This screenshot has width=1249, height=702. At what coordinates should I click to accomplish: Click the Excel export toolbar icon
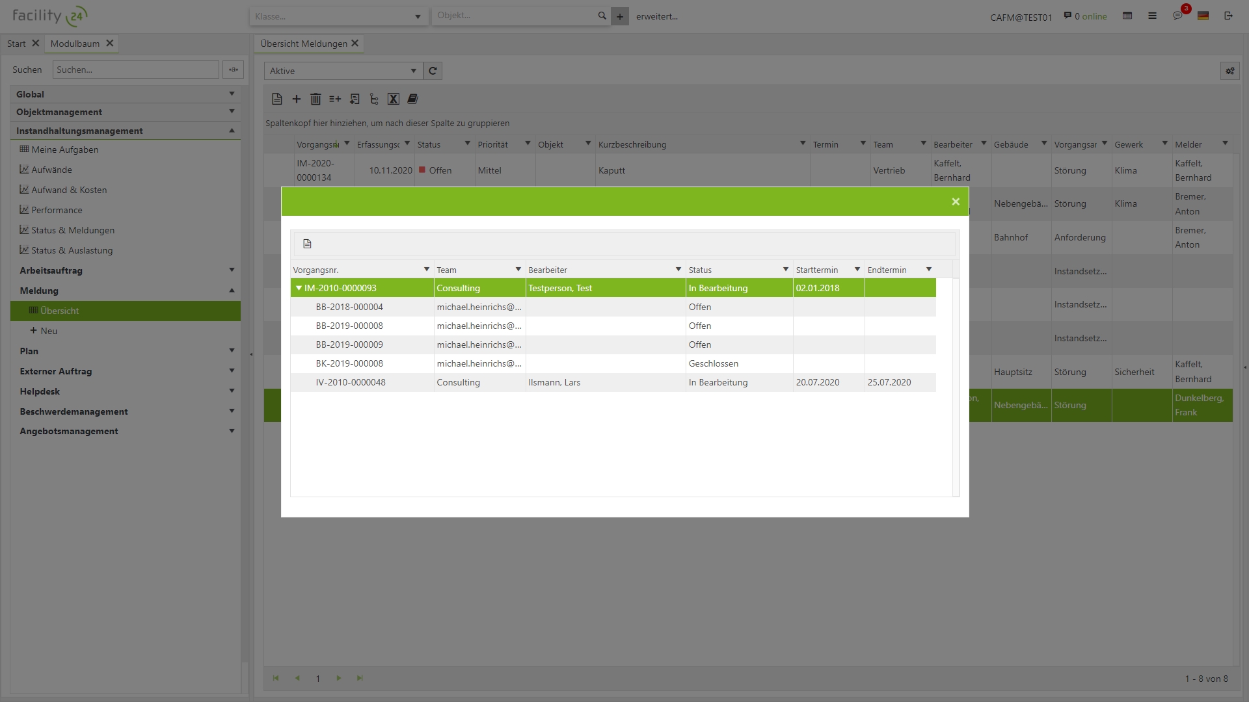pyautogui.click(x=393, y=99)
